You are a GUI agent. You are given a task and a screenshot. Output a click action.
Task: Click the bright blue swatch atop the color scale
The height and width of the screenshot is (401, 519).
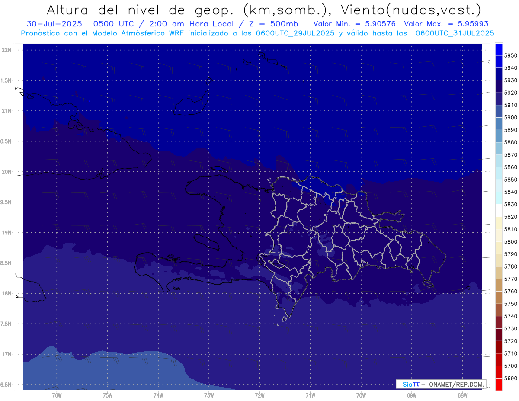tap(499, 49)
